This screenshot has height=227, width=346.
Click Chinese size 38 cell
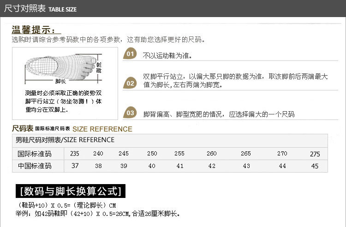[x=98, y=166]
